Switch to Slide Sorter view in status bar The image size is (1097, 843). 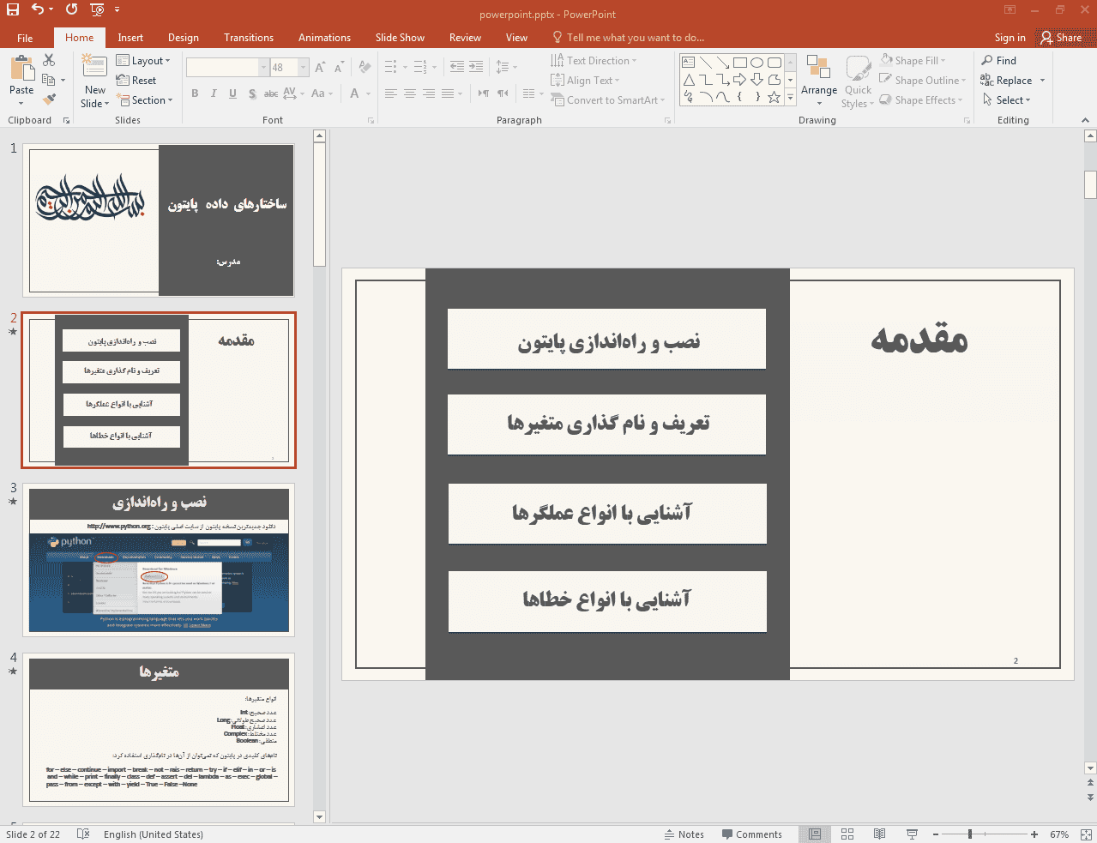847,834
